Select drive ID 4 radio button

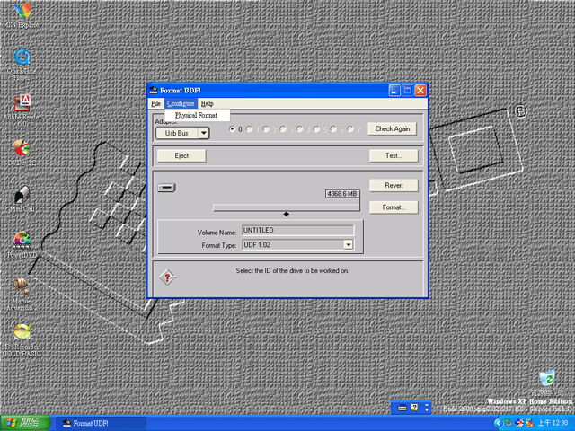coord(300,129)
